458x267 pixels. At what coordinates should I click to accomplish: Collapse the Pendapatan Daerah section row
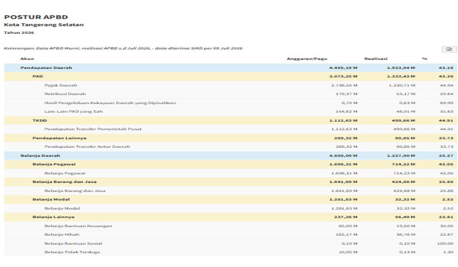[229, 68]
